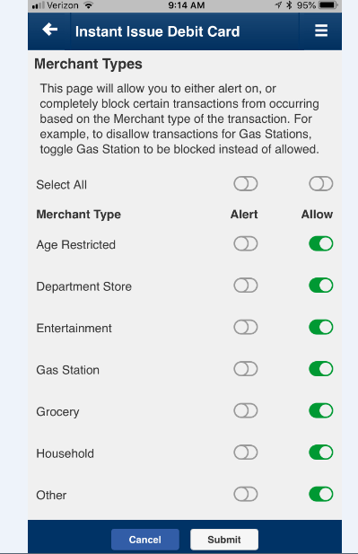
Task: Tap the Instant Issue Debit Card title
Action: click(x=157, y=31)
